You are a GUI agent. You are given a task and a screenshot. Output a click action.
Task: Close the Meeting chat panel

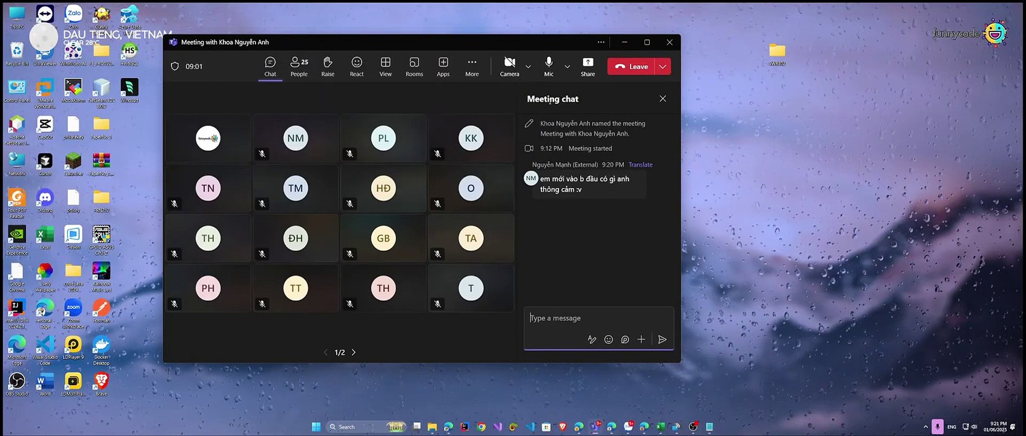[663, 99]
